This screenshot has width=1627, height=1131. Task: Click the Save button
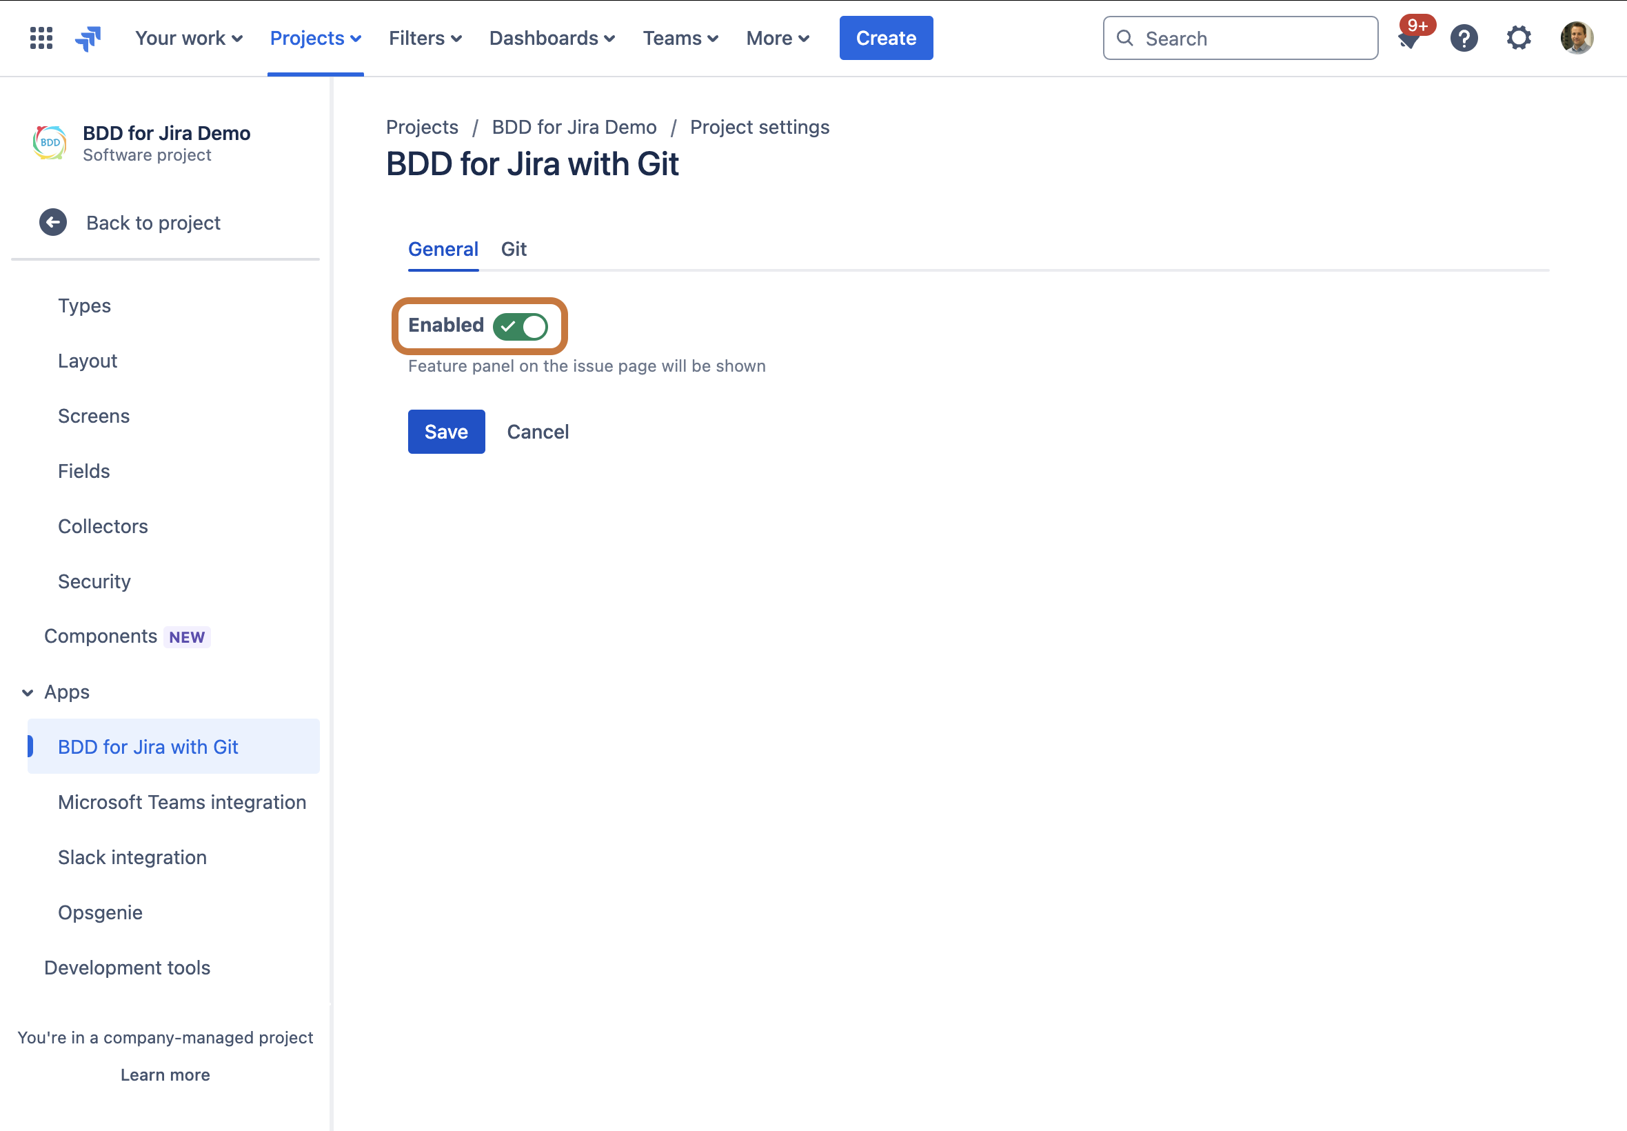pos(446,432)
